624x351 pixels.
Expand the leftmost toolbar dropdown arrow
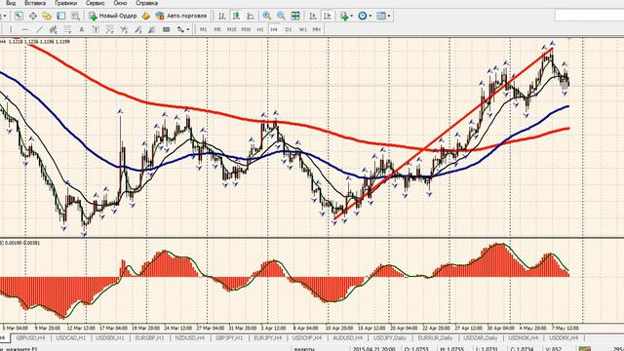(5, 16)
